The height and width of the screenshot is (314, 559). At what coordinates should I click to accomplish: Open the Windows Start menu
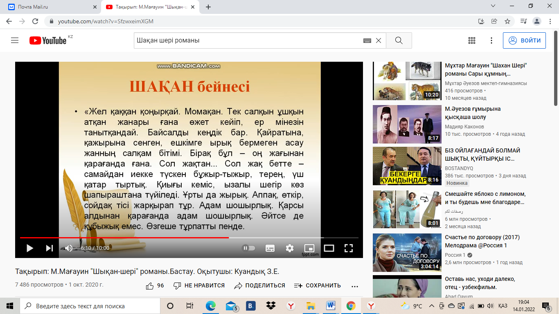(x=10, y=306)
